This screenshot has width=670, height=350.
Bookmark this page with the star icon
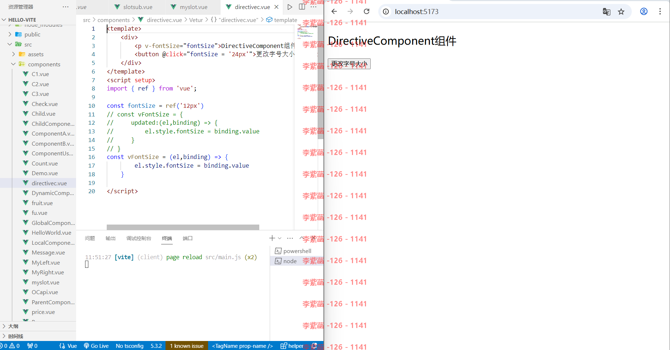tap(621, 12)
